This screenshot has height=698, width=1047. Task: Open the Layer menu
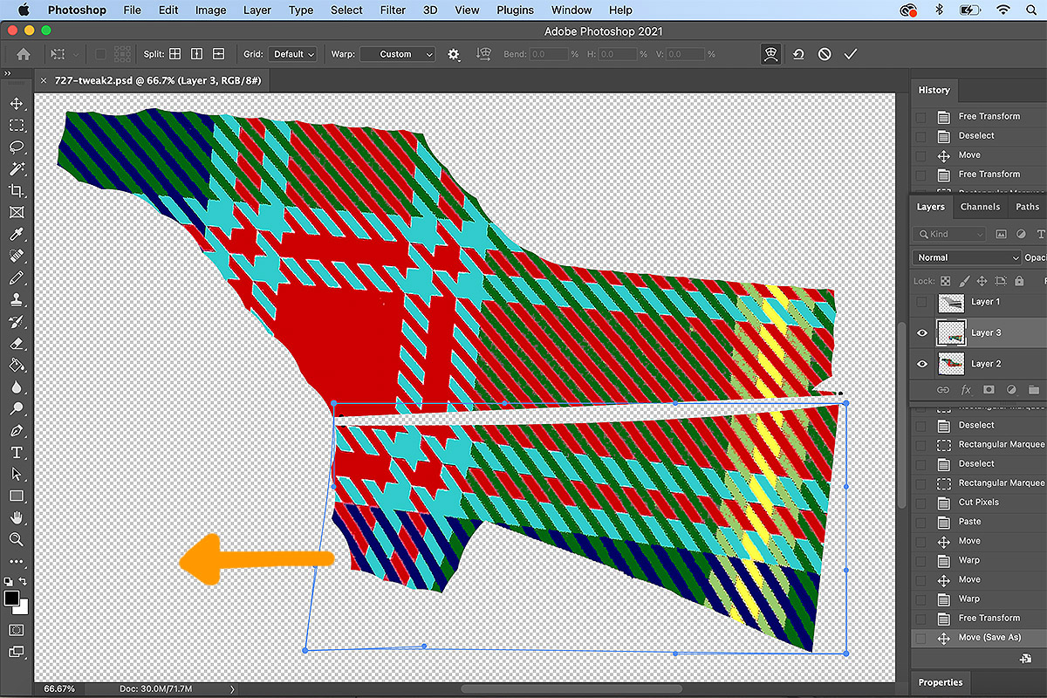257,10
